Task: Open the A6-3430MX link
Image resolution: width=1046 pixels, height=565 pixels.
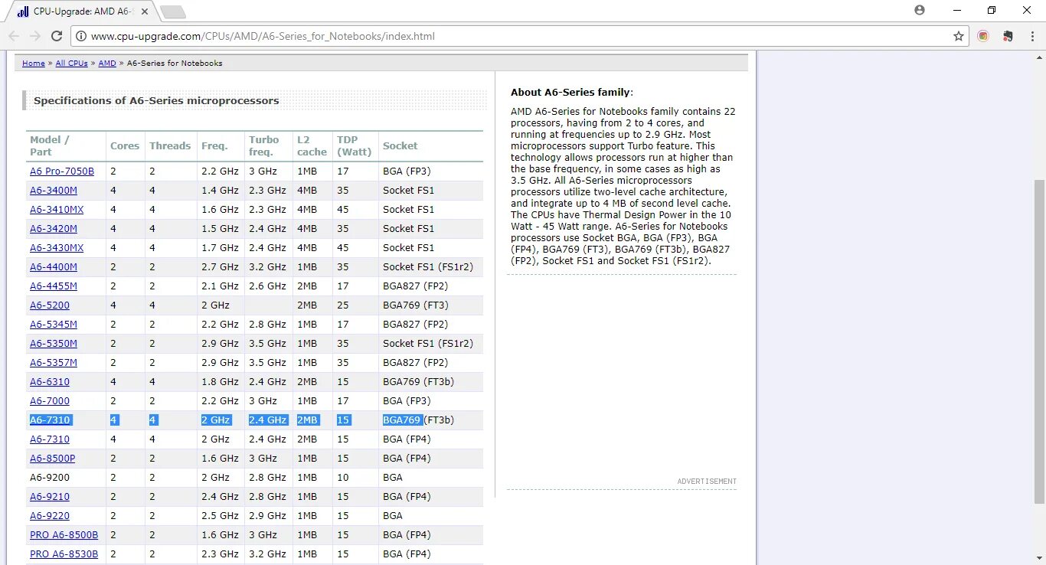Action: pyautogui.click(x=57, y=247)
